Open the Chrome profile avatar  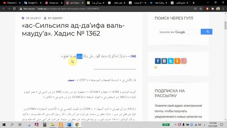pyautogui.click(x=218, y=9)
